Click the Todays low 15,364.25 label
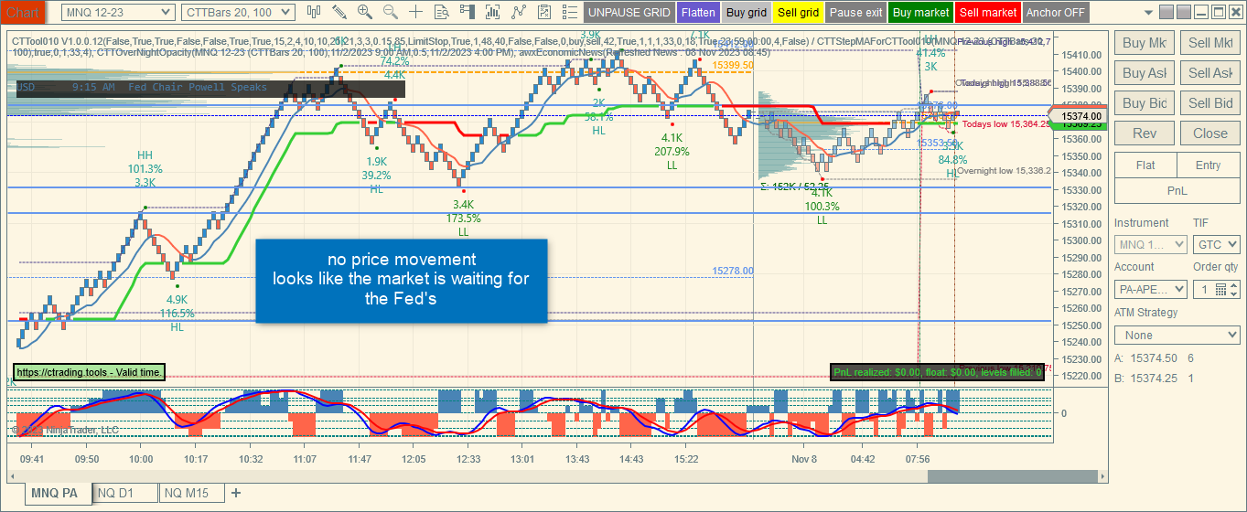The width and height of the screenshot is (1247, 512). [x=1006, y=124]
